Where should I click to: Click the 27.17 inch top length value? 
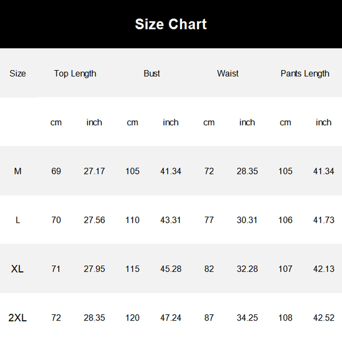coord(94,171)
